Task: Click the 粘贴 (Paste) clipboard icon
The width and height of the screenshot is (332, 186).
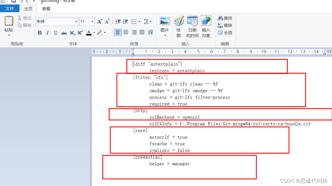Action: tap(9, 21)
